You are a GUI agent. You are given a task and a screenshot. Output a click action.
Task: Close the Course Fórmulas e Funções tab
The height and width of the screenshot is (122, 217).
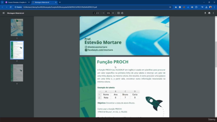pos(29,2)
